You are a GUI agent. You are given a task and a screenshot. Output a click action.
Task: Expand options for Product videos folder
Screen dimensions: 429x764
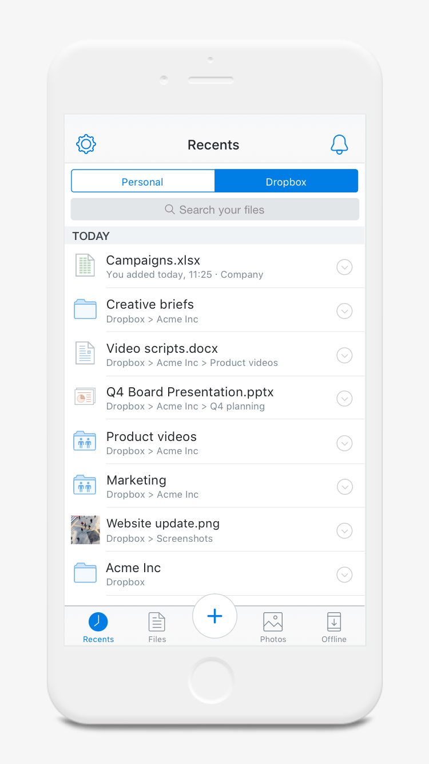tap(344, 443)
